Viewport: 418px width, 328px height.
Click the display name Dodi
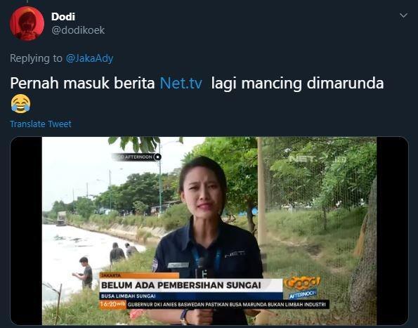[63, 17]
